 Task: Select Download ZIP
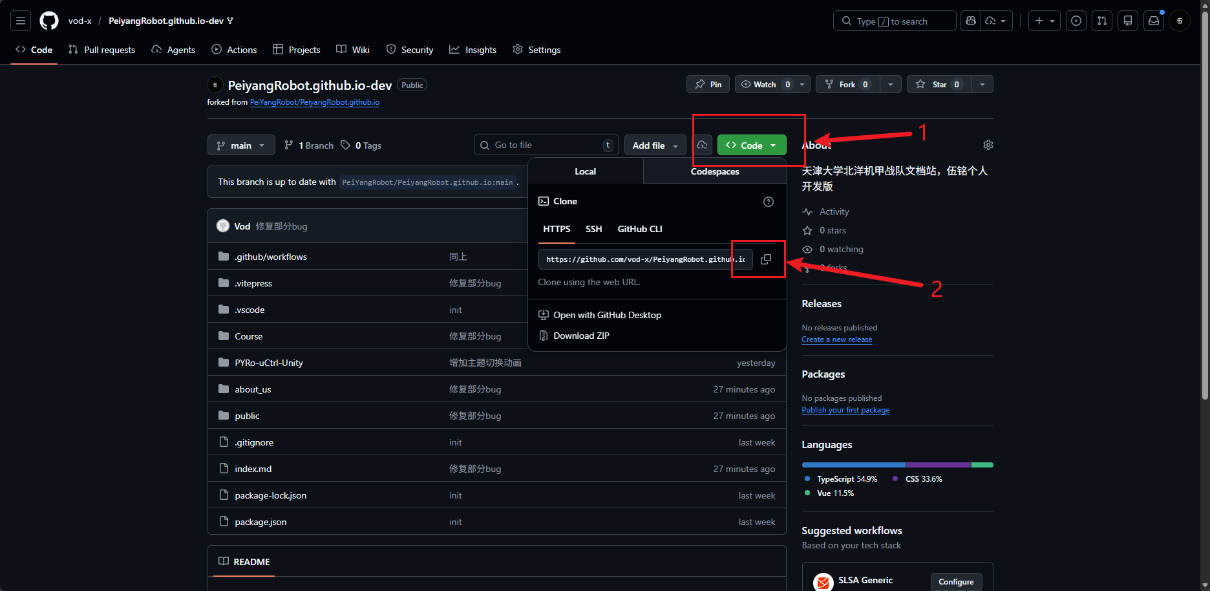pyautogui.click(x=581, y=336)
